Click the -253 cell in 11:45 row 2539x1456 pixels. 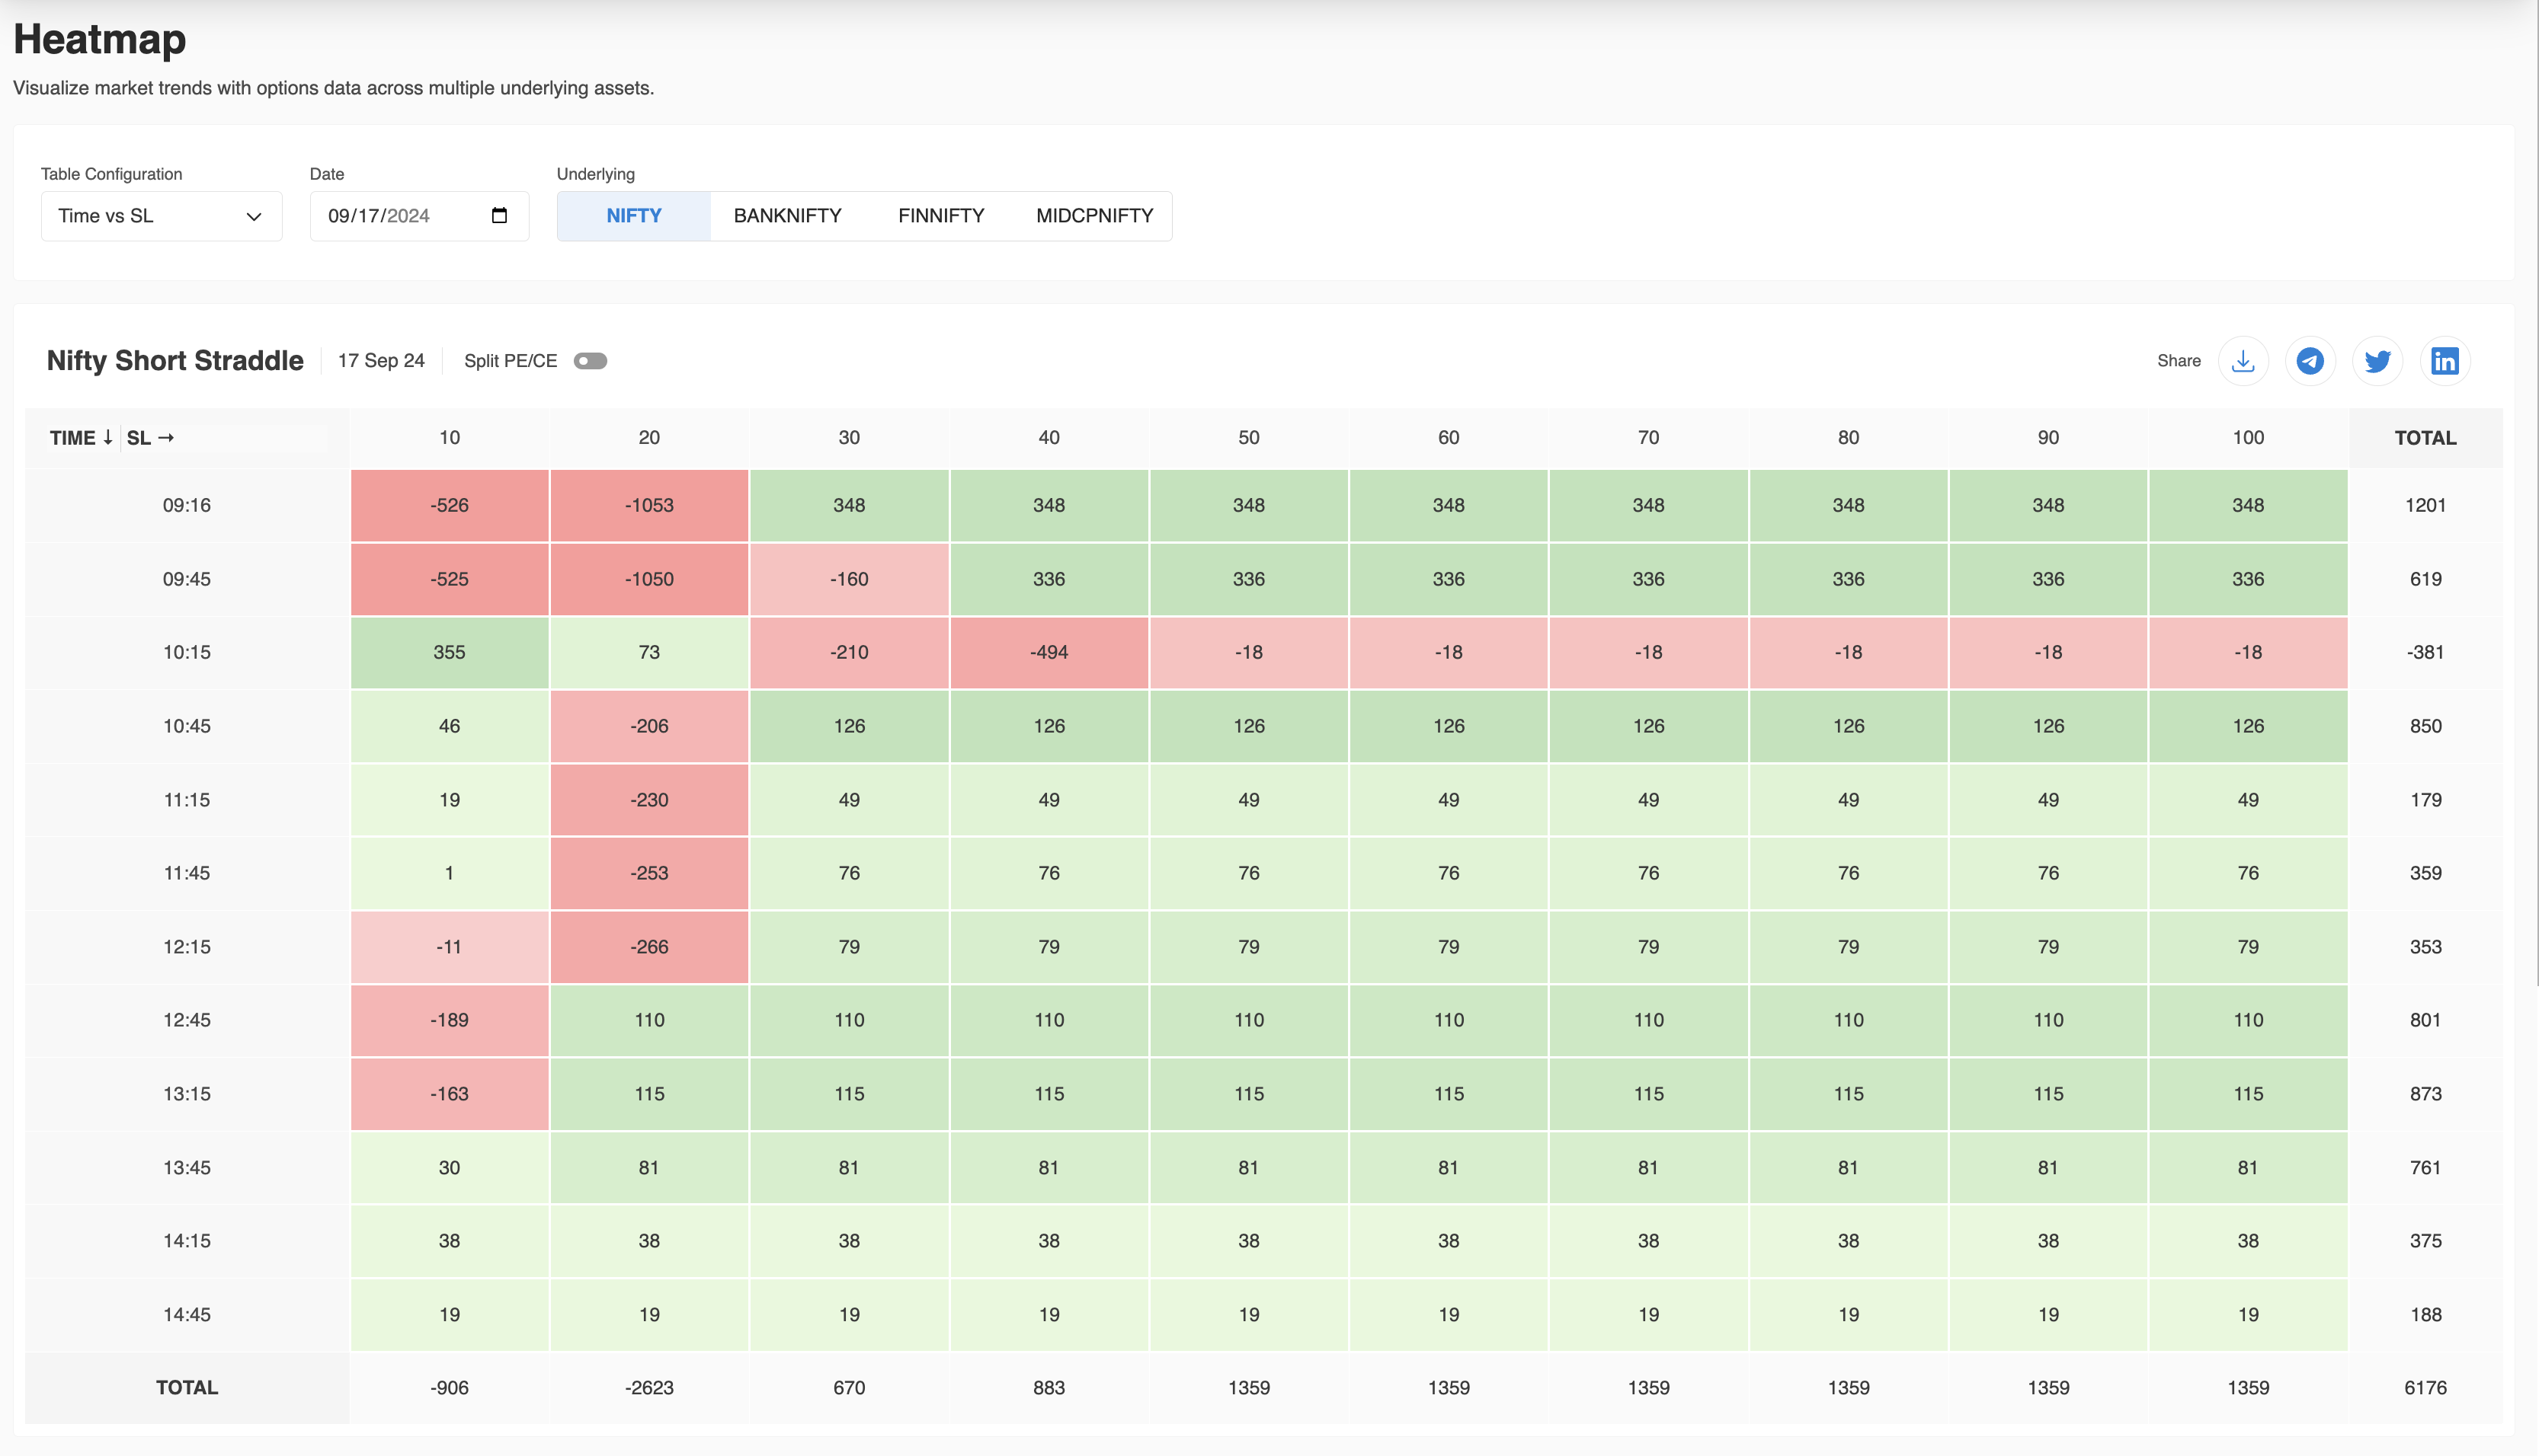click(x=649, y=873)
